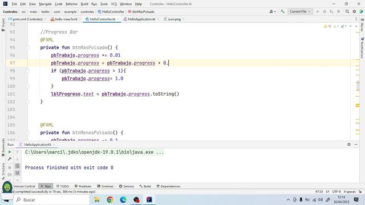
Task: Click the Run button in top toolbar
Action: pyautogui.click(x=318, y=11)
